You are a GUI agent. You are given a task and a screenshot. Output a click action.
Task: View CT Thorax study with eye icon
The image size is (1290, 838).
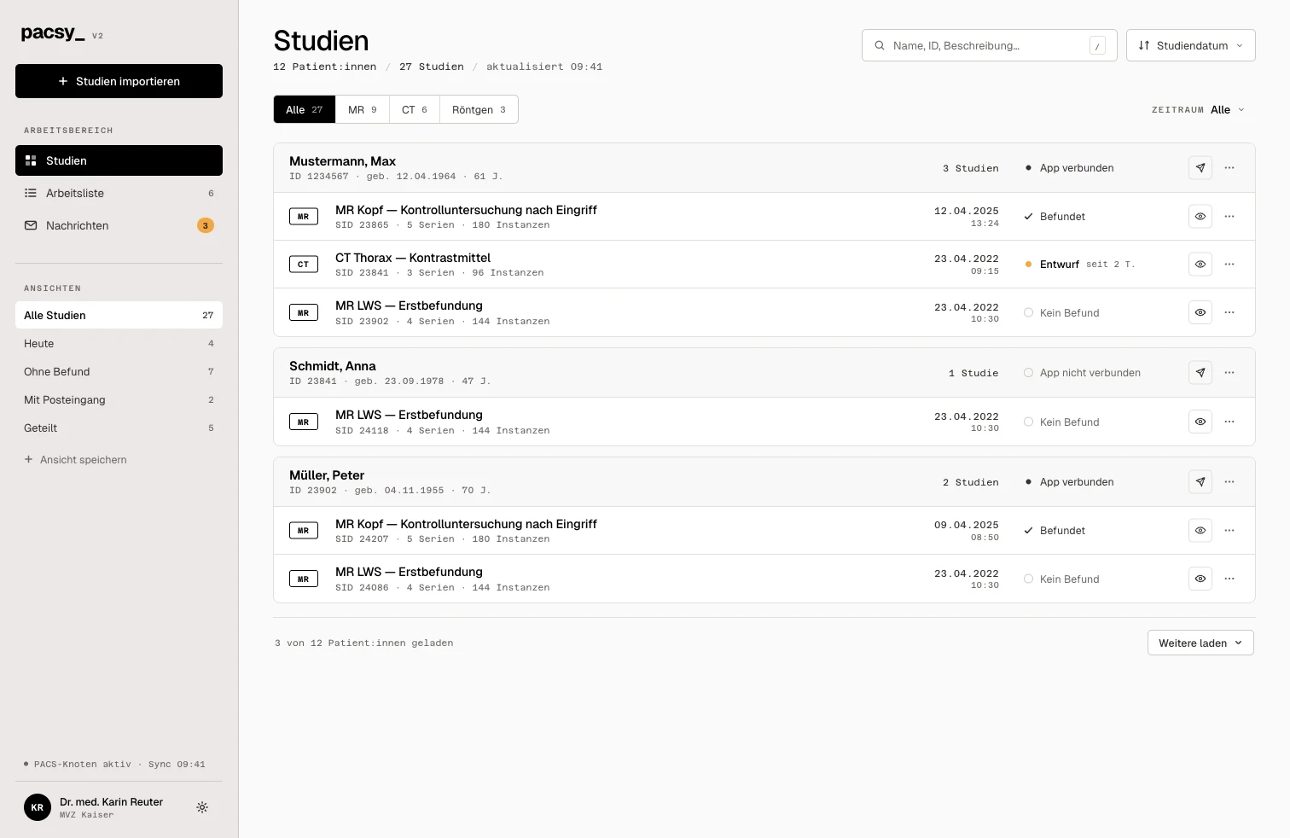point(1200,265)
